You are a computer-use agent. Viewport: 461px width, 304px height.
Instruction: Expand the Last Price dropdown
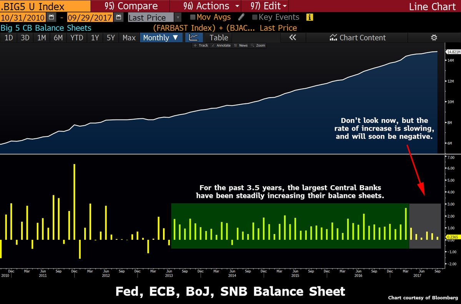pos(178,17)
